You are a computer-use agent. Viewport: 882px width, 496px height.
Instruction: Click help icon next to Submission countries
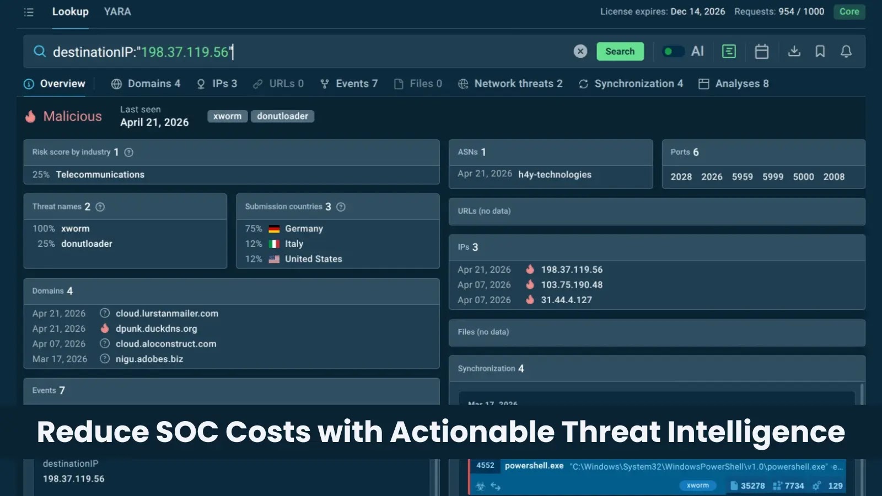[341, 207]
